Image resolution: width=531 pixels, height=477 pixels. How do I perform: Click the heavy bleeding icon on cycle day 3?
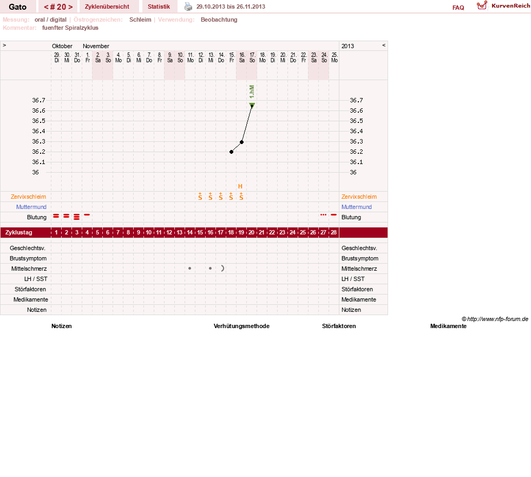click(76, 217)
